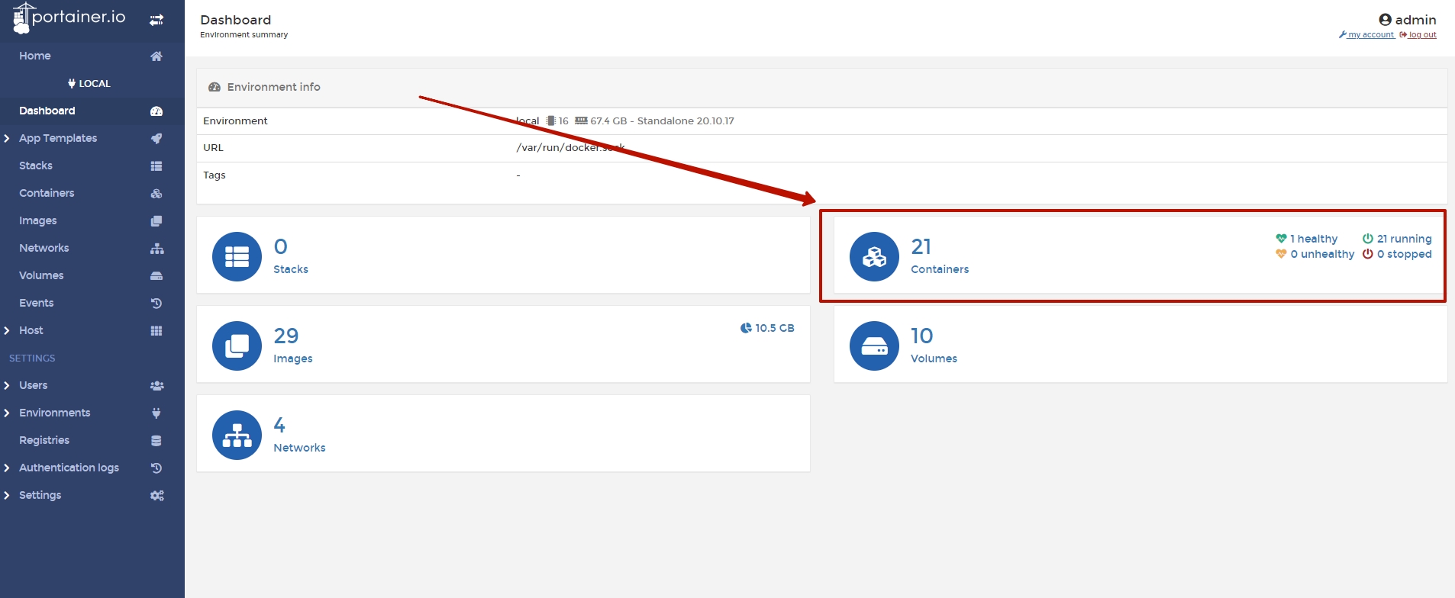
Task: Click the log out link
Action: point(1421,35)
